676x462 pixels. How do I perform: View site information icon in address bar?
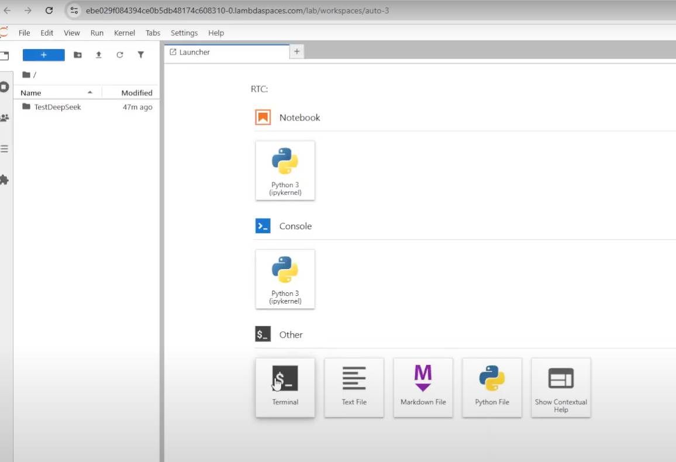[74, 11]
